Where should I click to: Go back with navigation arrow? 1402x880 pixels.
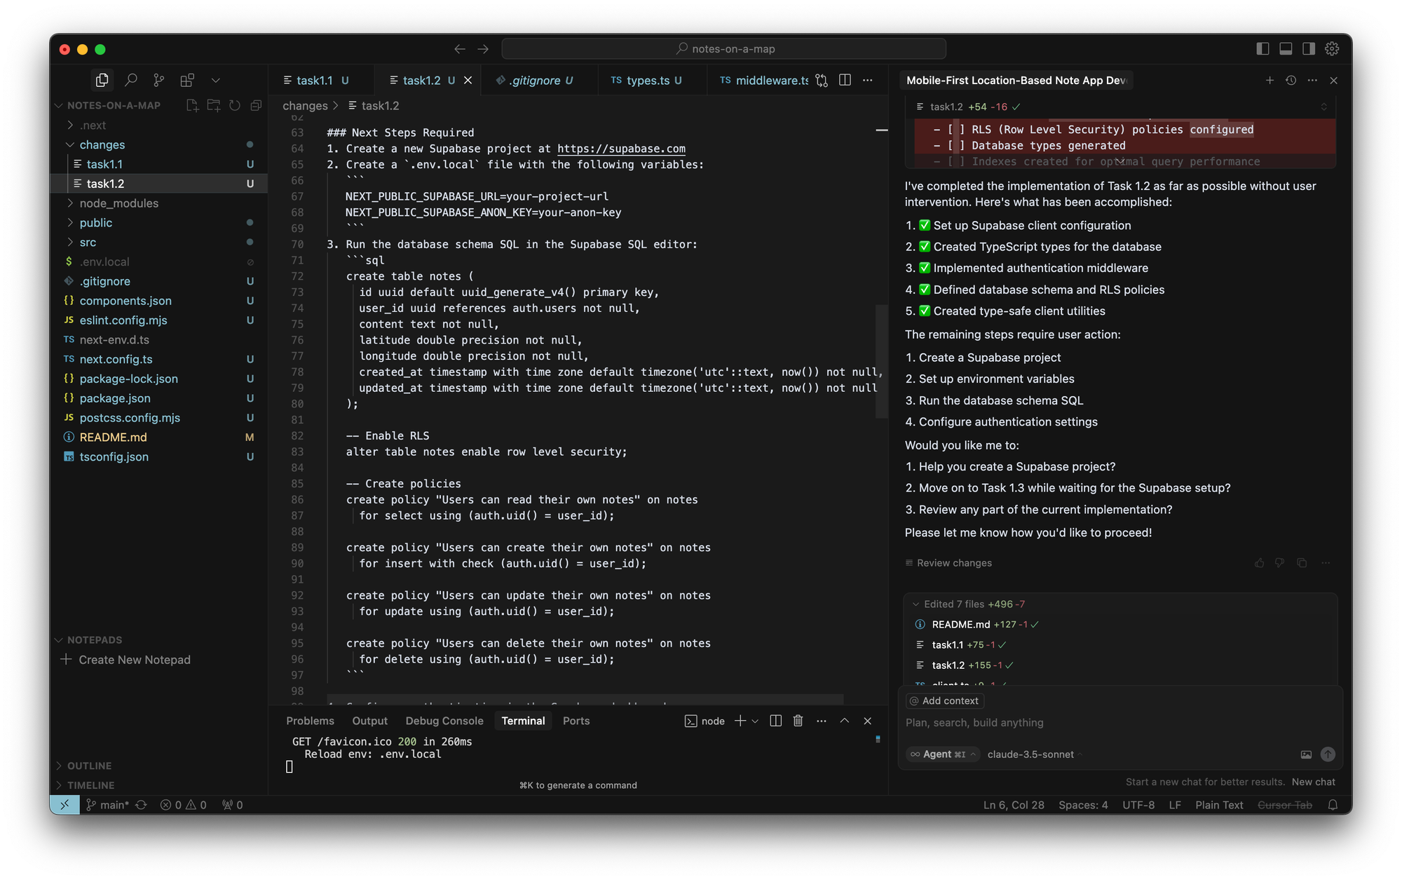460,49
